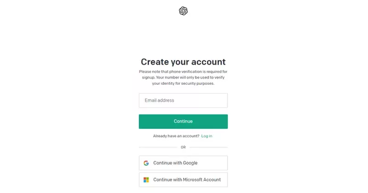The height and width of the screenshot is (193, 368).
Task: Click the OpenAI logo at top
Action: pos(183,11)
